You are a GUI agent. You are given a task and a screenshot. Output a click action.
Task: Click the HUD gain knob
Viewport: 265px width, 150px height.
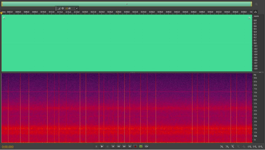pos(62,8)
